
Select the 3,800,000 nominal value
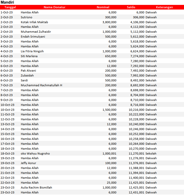pos(109,22)
